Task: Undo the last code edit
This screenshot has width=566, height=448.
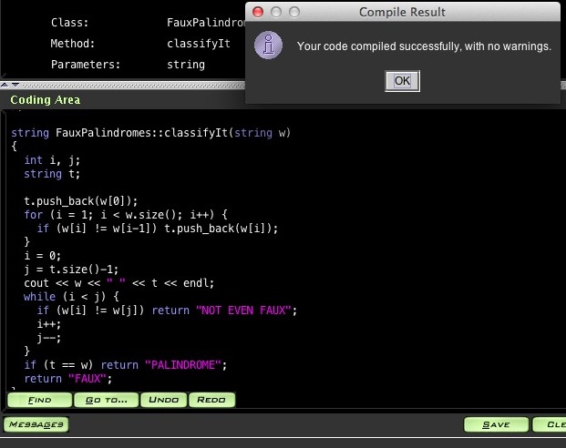Action: coord(164,400)
